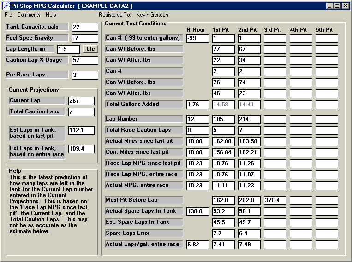Screen dimensions: 352x262
Task: Click 3rd Pit Must Pit Before Lap 376.4
Action: (275, 200)
